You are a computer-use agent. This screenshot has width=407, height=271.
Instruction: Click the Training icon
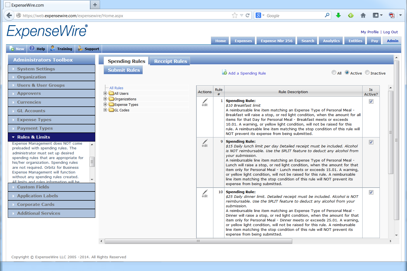pos(53,49)
